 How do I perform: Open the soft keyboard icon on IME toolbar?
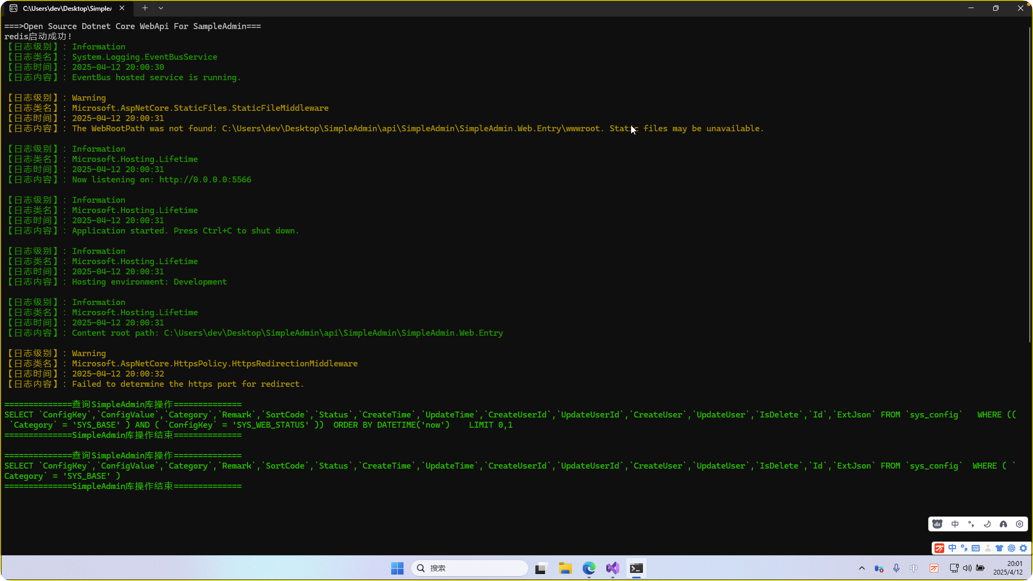coord(975,548)
